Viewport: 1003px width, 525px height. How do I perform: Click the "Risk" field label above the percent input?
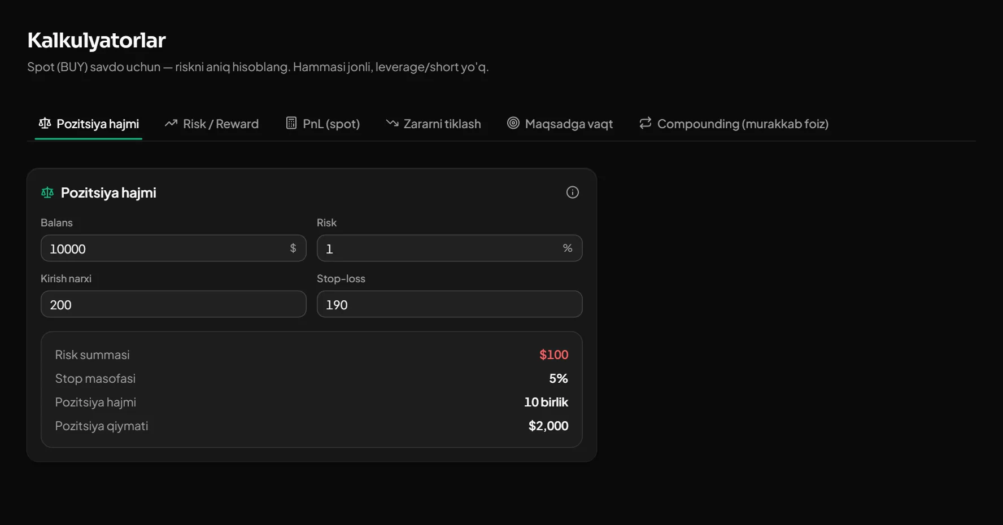tap(326, 222)
